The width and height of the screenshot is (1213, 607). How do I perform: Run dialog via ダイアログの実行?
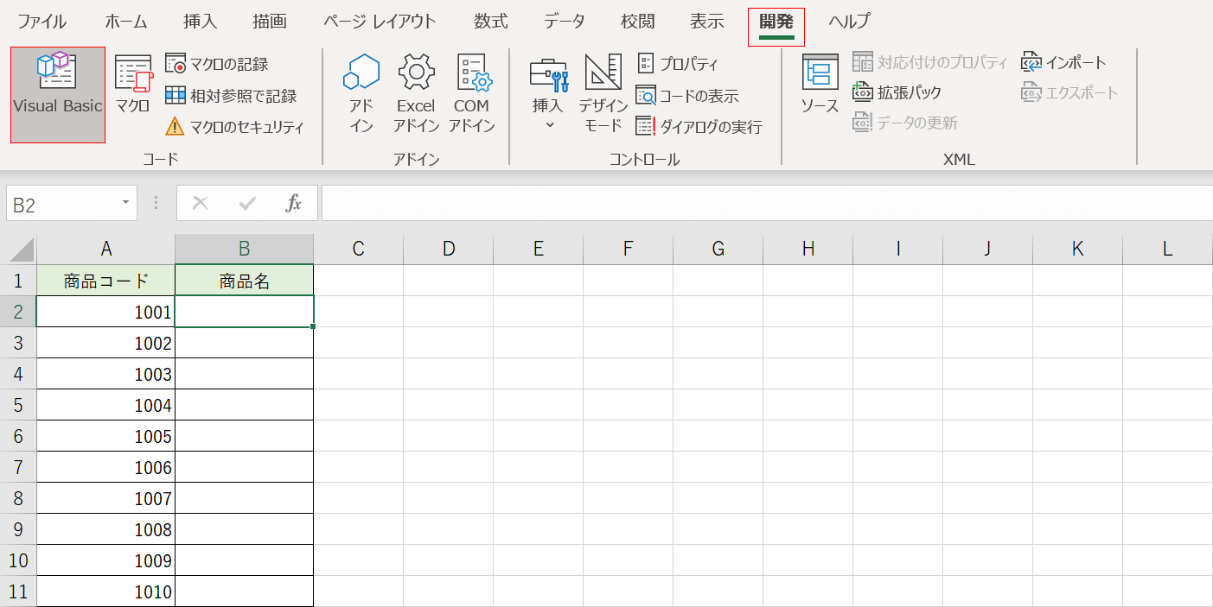point(698,126)
